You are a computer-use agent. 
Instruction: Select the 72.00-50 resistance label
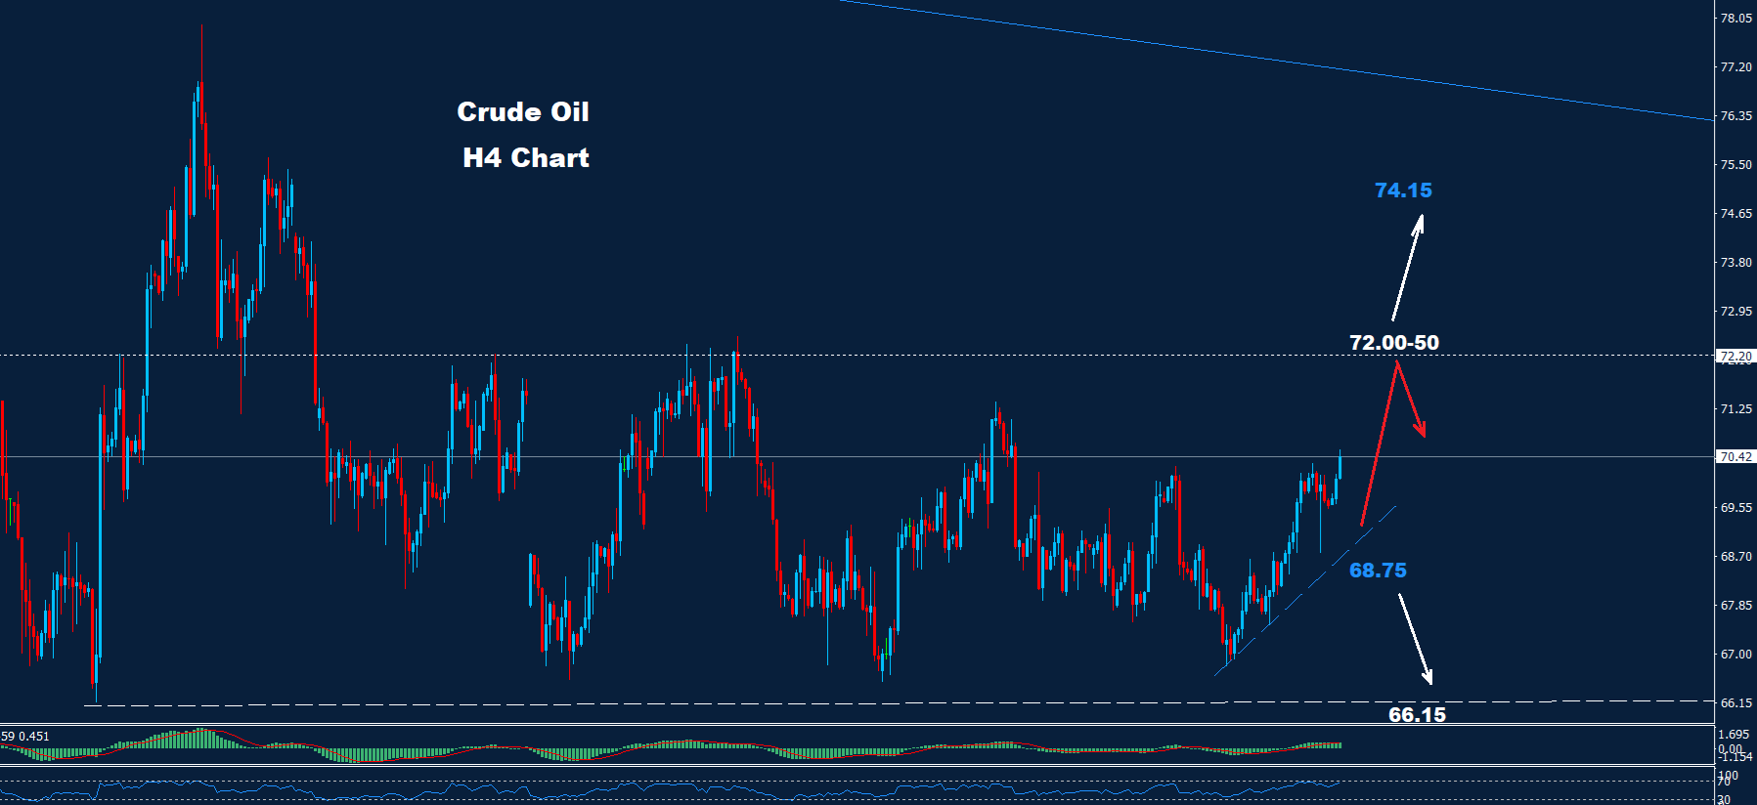pos(1393,343)
